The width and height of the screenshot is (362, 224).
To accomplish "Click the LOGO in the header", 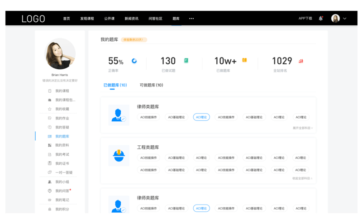I will tap(33, 19).
